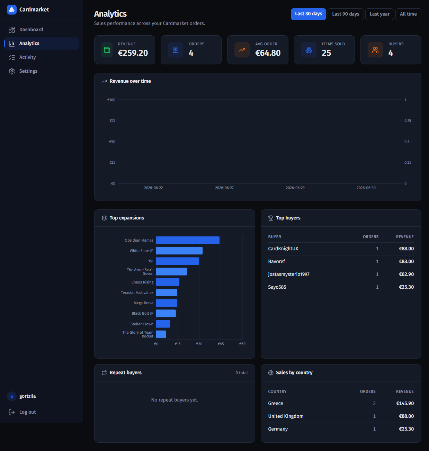Click the Revenue wallet icon

tap(107, 50)
